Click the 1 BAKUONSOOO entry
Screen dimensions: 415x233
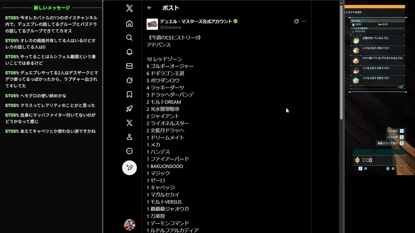coord(165,166)
